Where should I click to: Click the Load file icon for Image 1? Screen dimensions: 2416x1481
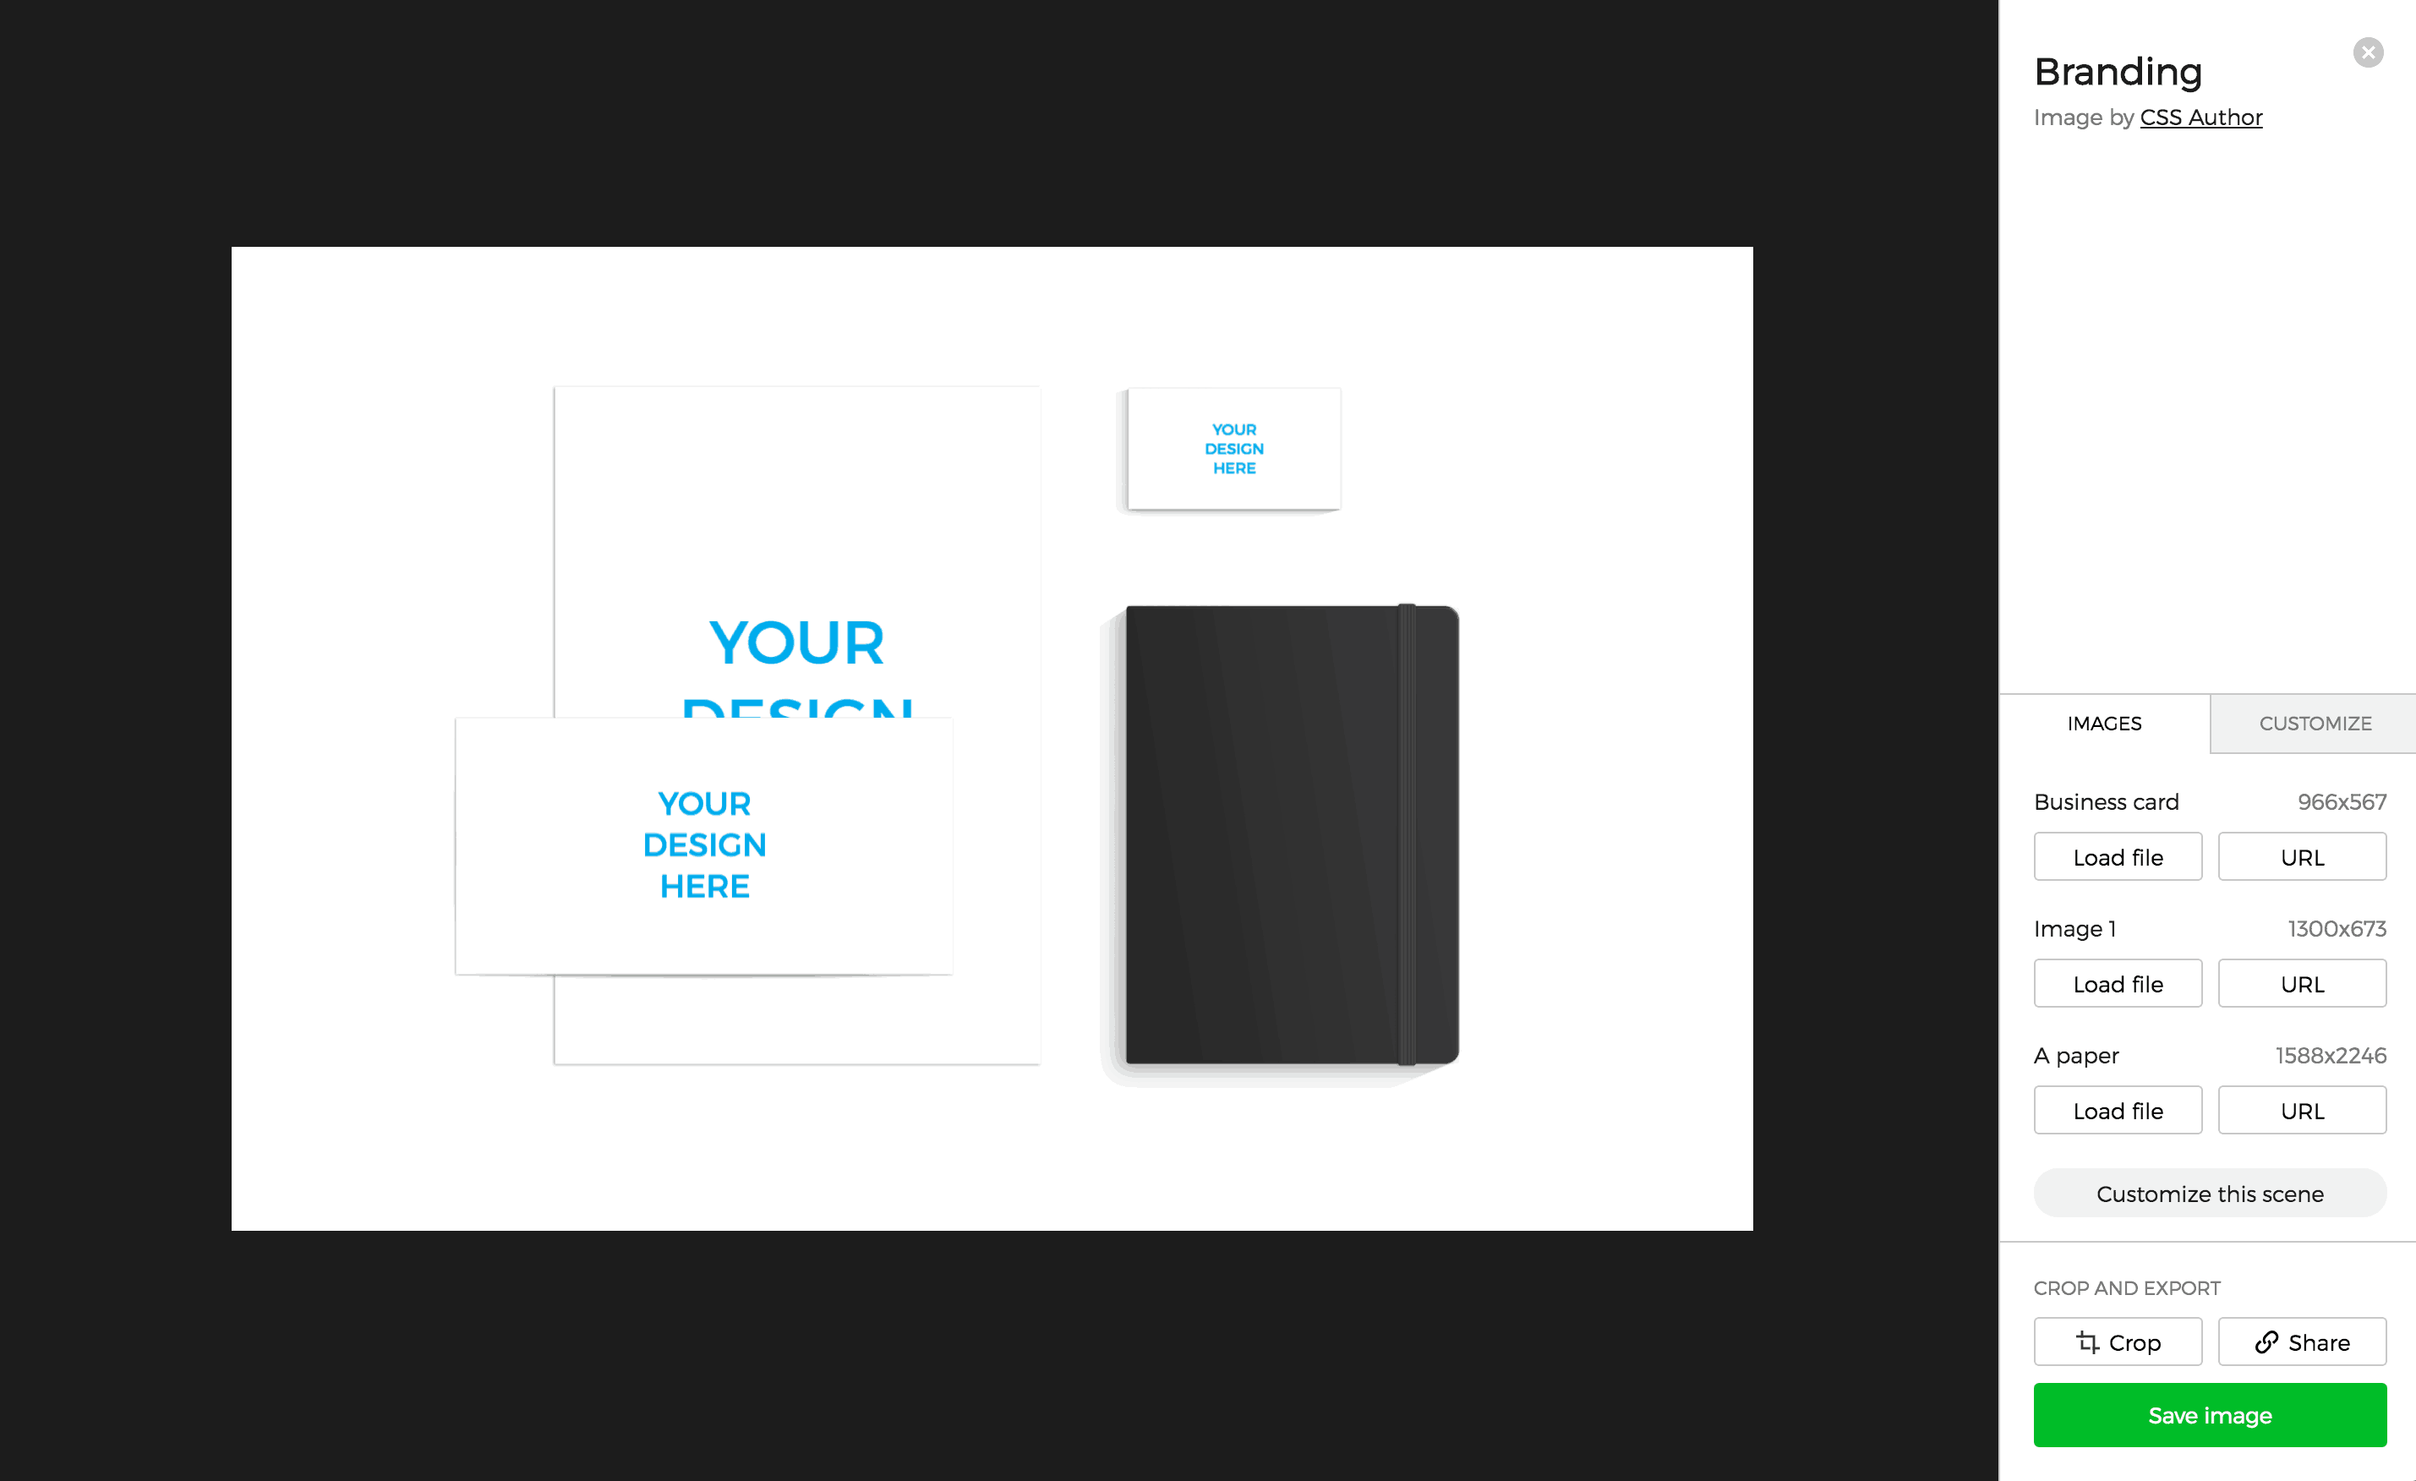tap(2118, 984)
